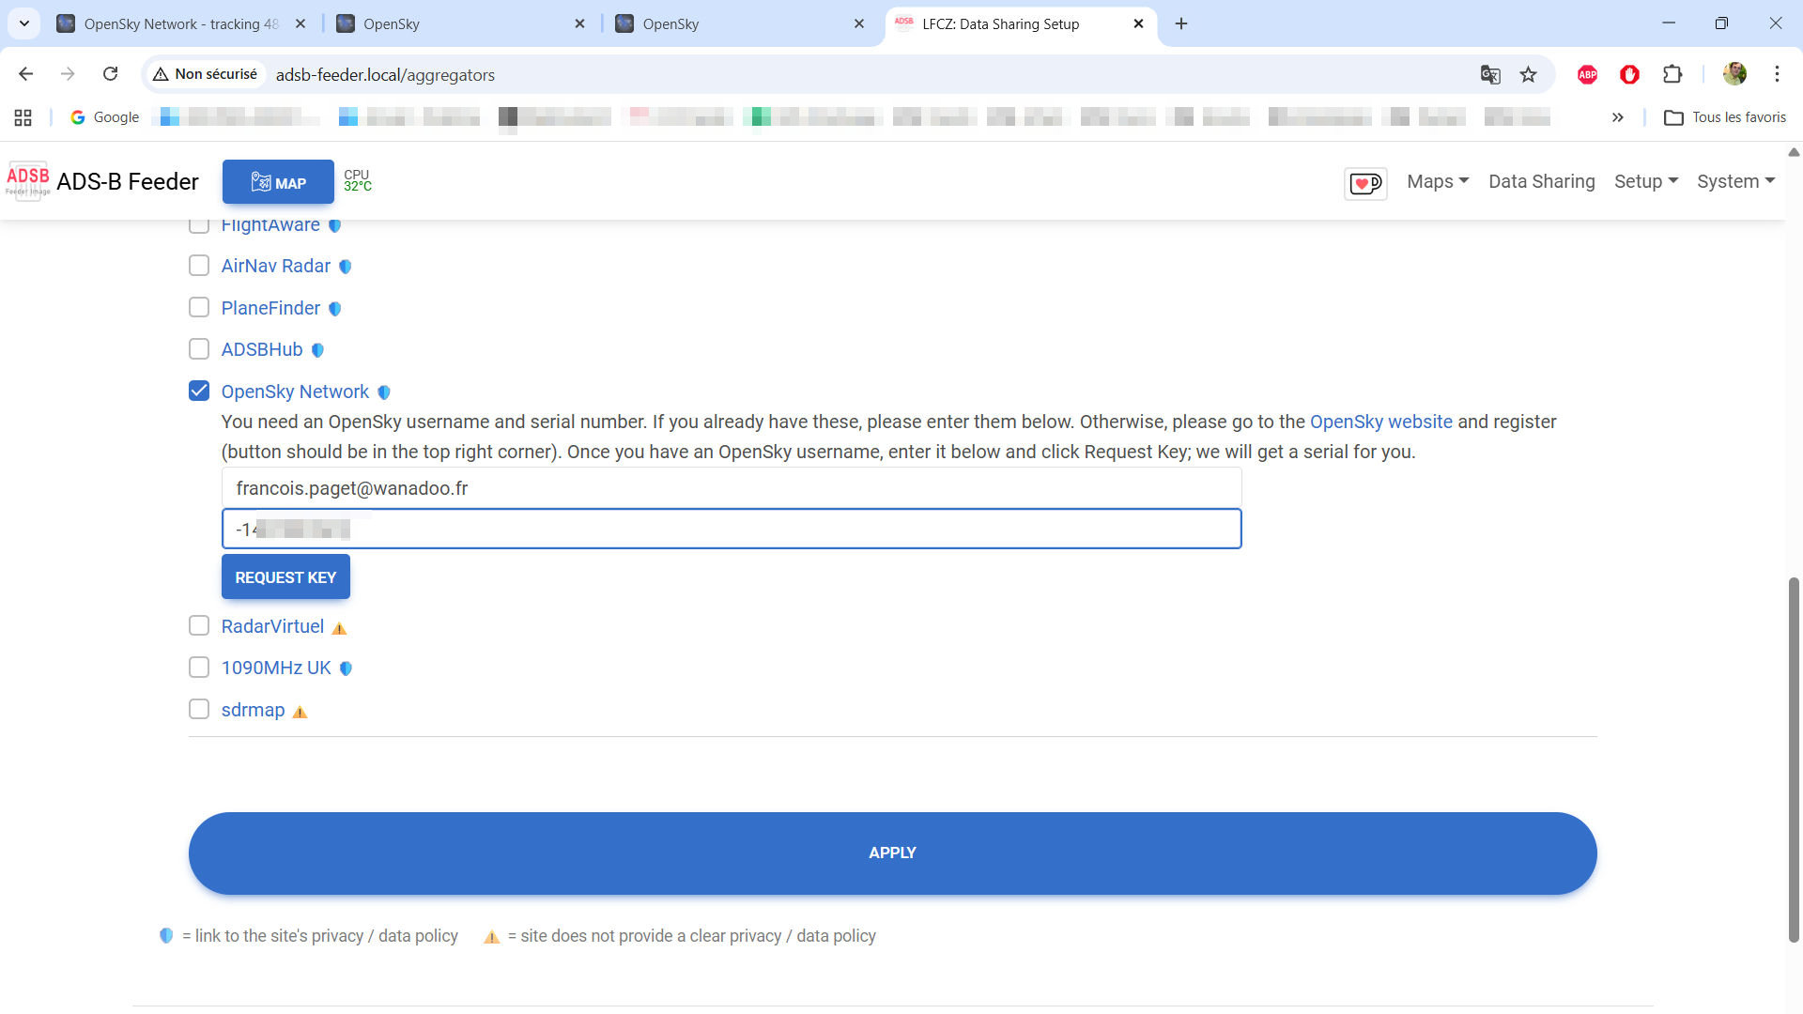Open the PlaneFinder link
This screenshot has height=1014, width=1803.
270,309
